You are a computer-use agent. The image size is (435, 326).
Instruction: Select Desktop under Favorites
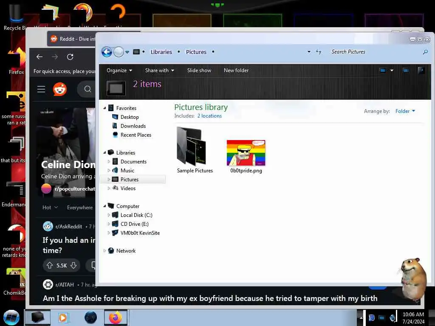pyautogui.click(x=129, y=117)
